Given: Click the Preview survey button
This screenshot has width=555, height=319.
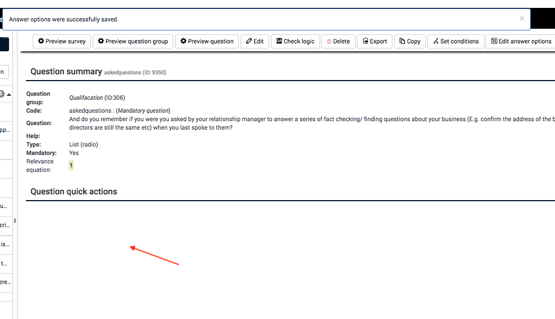Looking at the screenshot, I should pyautogui.click(x=62, y=41).
